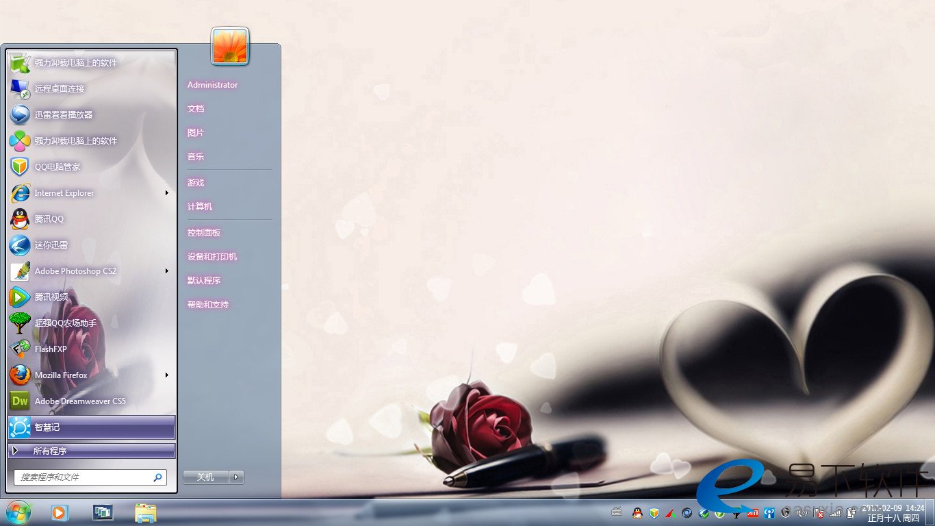Open Windows Explorer folder on the taskbar
Screen dimensions: 935x526
(x=145, y=512)
